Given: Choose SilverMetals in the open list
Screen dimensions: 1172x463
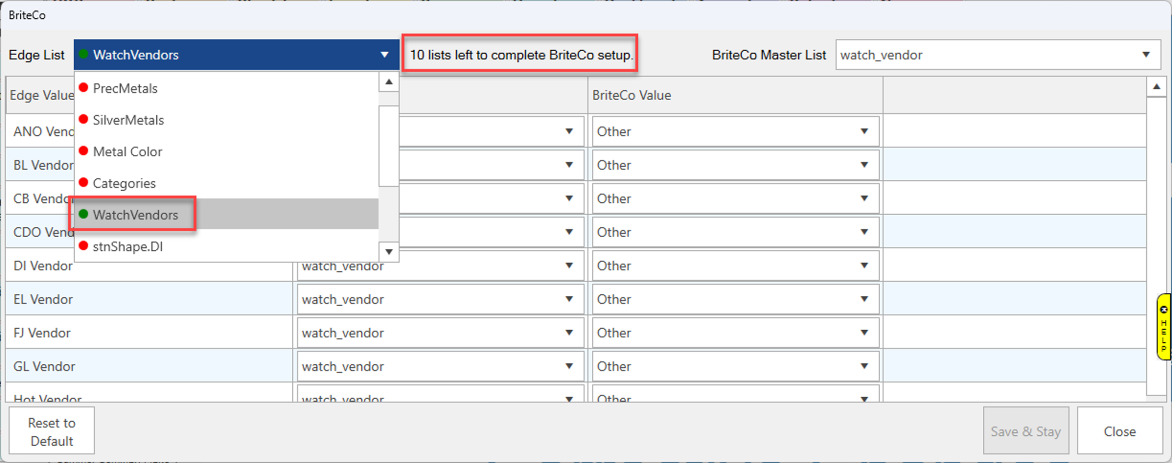Looking at the screenshot, I should tap(128, 120).
